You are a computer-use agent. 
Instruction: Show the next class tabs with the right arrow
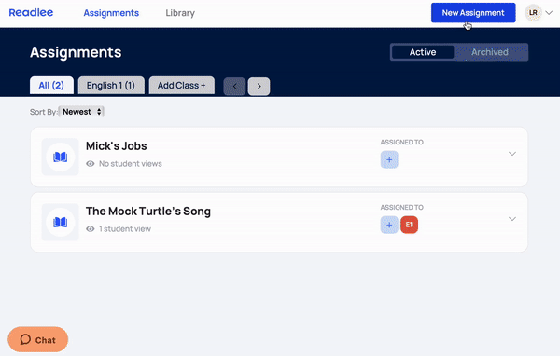[259, 87]
